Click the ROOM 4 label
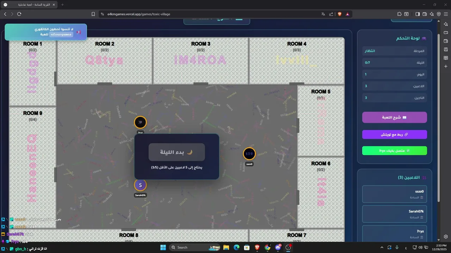The width and height of the screenshot is (451, 253). (x=297, y=44)
